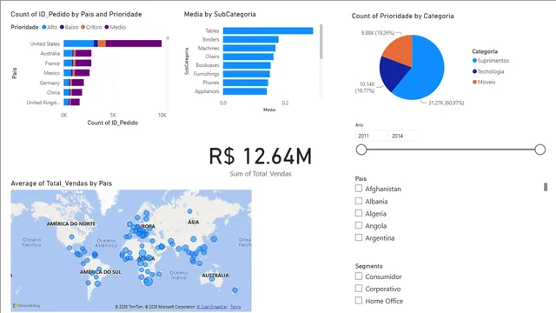Click the '10.14K (19.77%)' pie data label
Screen dimensions: 556x313
[365, 87]
